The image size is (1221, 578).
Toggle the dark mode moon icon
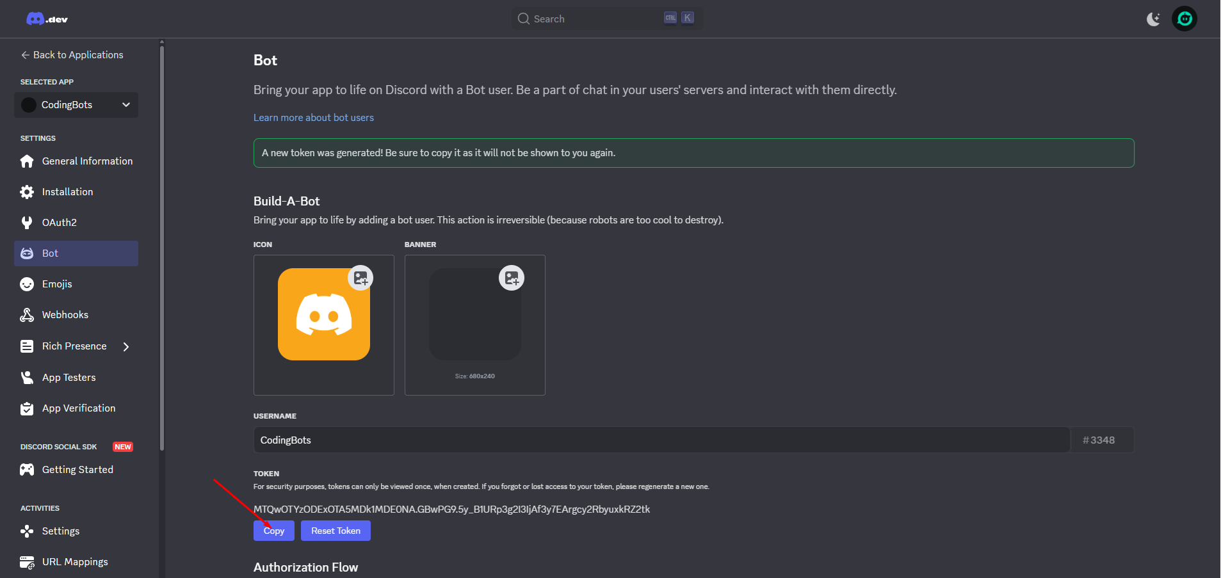point(1153,19)
